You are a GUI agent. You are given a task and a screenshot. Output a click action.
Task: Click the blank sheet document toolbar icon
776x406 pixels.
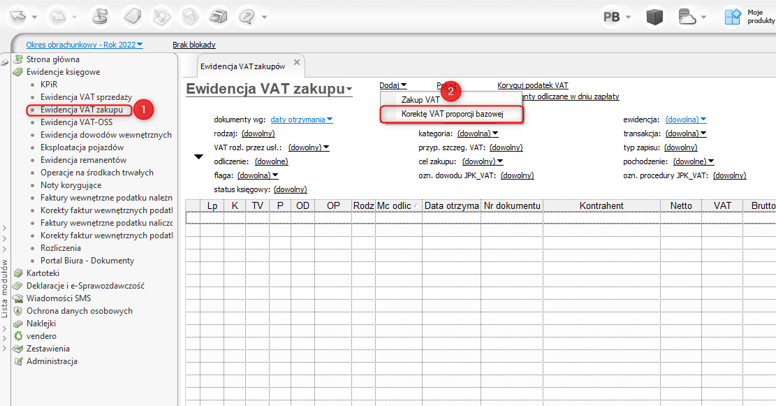(x=132, y=16)
